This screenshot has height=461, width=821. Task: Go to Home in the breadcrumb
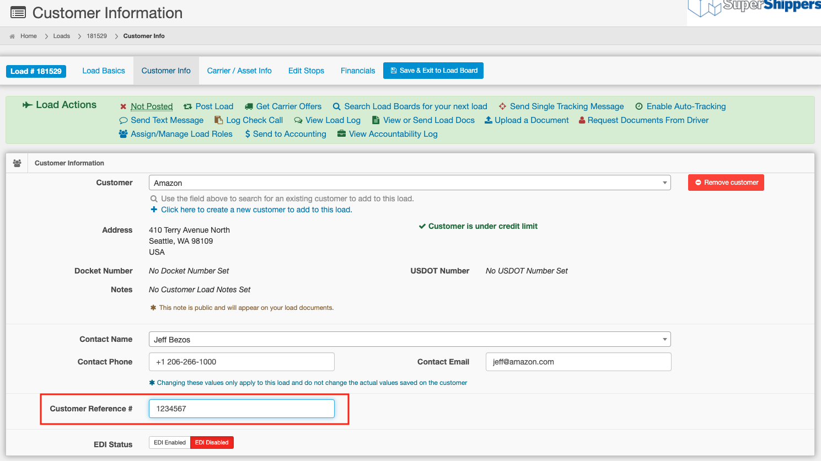pos(29,36)
